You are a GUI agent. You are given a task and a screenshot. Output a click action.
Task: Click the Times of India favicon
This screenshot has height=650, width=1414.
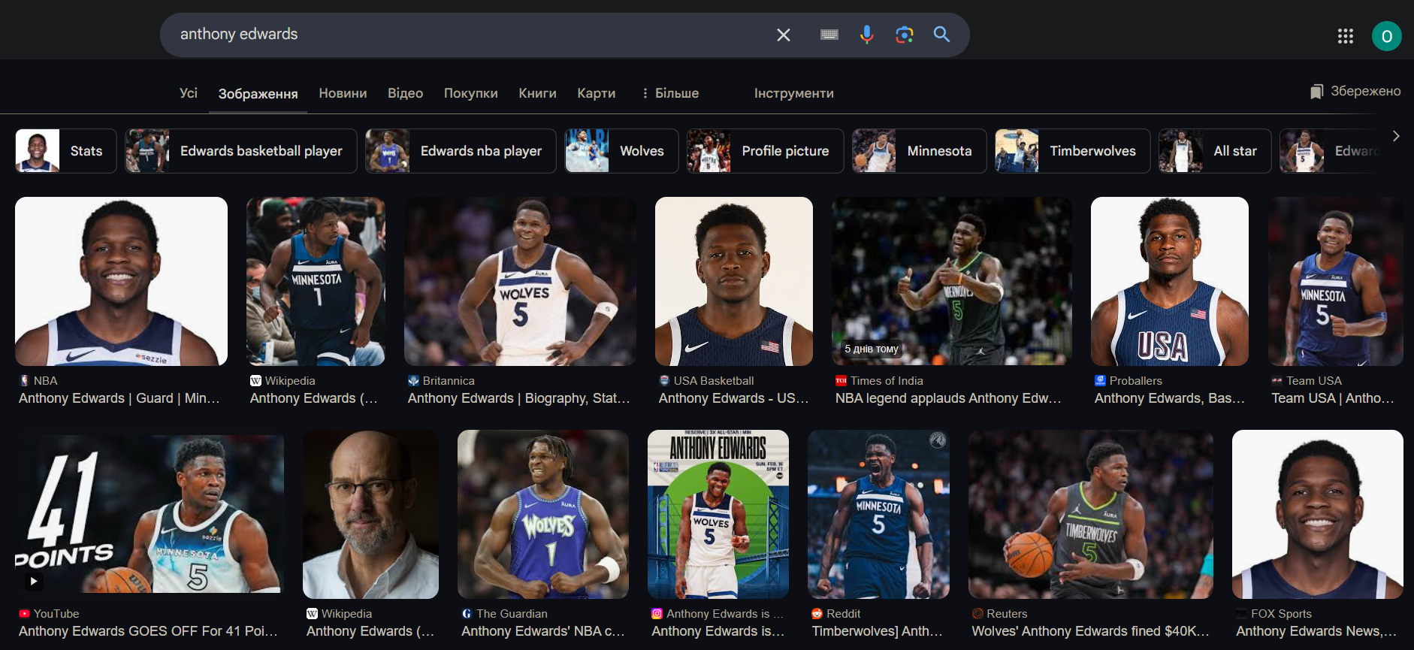tap(841, 381)
